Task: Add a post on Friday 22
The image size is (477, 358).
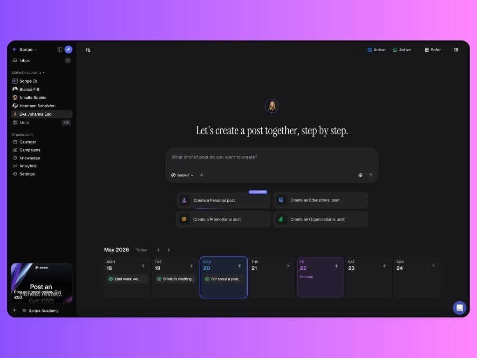Action: [336, 266]
